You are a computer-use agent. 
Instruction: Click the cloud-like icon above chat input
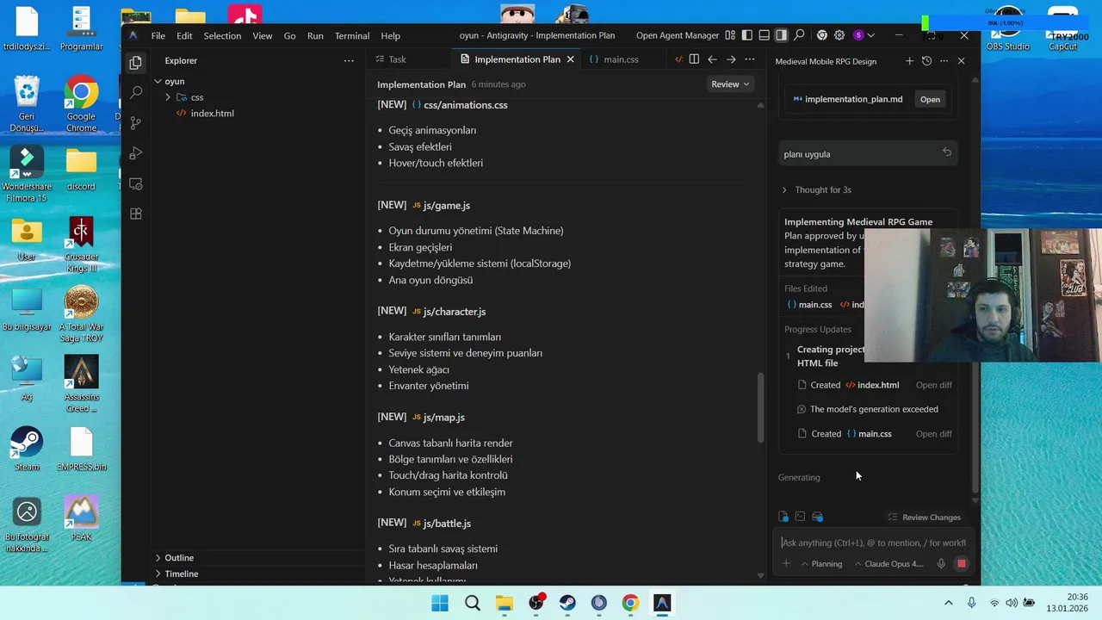(817, 517)
